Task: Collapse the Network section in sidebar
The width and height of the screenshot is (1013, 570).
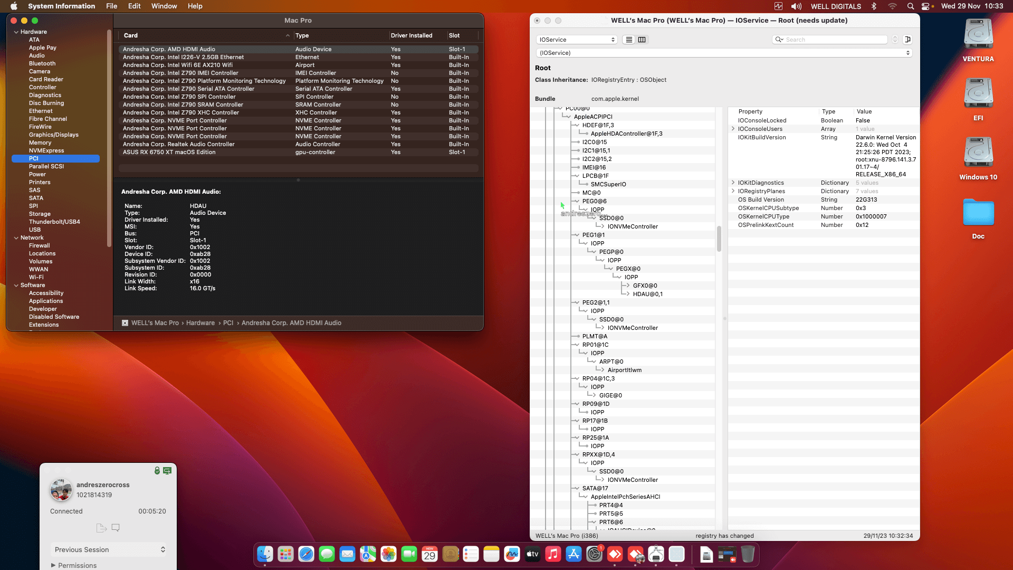Action: (x=16, y=238)
